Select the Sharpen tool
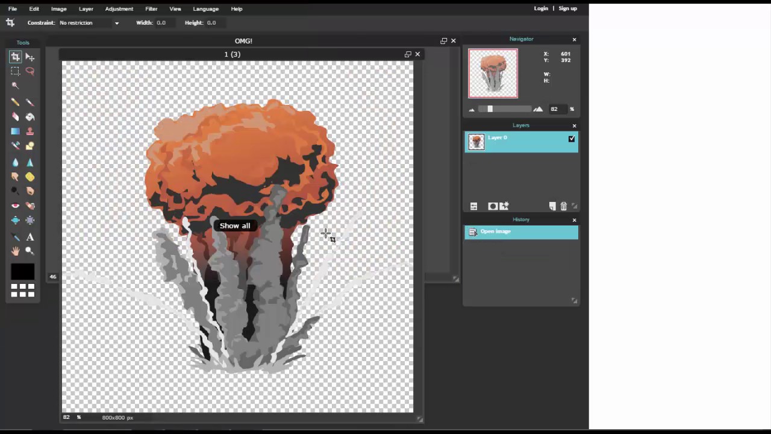 tap(30, 163)
